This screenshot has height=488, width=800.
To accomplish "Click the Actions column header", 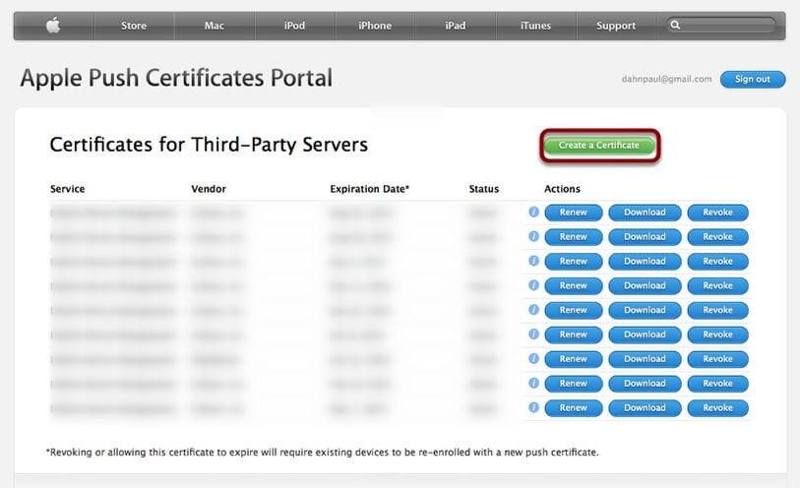I will pyautogui.click(x=562, y=189).
